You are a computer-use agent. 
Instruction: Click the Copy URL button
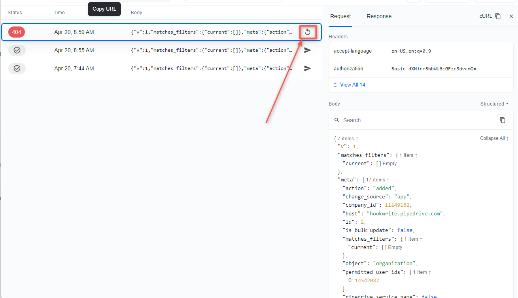tap(104, 9)
